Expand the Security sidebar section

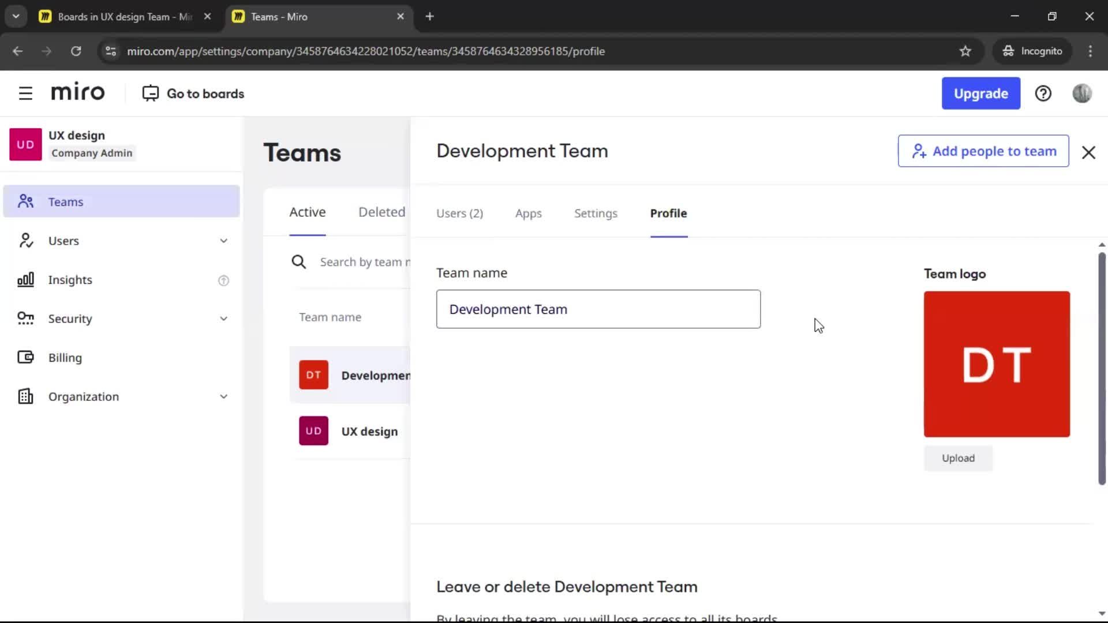pyautogui.click(x=223, y=318)
